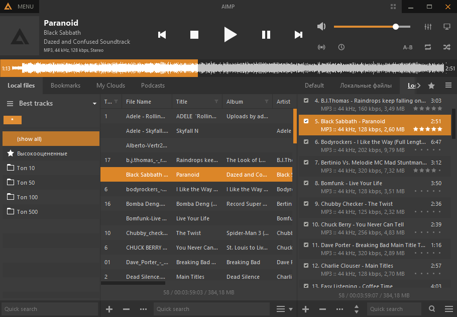Open the Podcasts tab
Image resolution: width=457 pixels, height=317 pixels.
(x=153, y=86)
